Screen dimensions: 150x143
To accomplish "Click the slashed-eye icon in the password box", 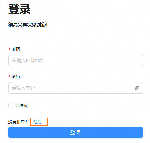I will tap(137, 88).
